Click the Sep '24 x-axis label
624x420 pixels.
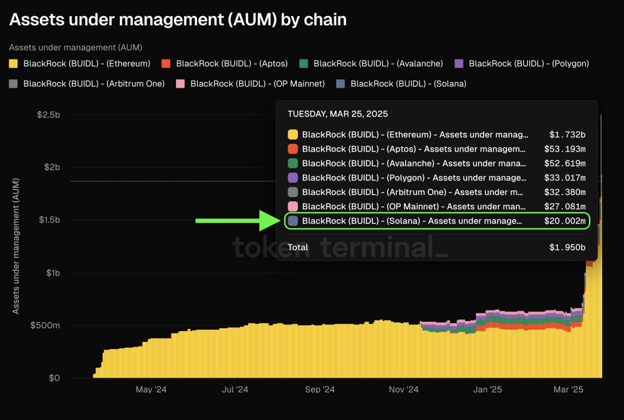point(320,389)
